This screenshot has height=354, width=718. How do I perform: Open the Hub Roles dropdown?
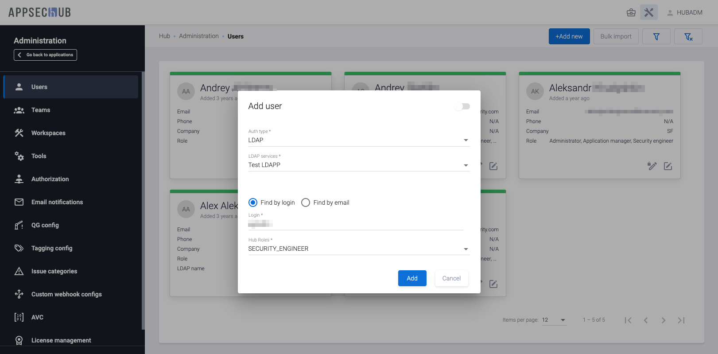pyautogui.click(x=358, y=249)
